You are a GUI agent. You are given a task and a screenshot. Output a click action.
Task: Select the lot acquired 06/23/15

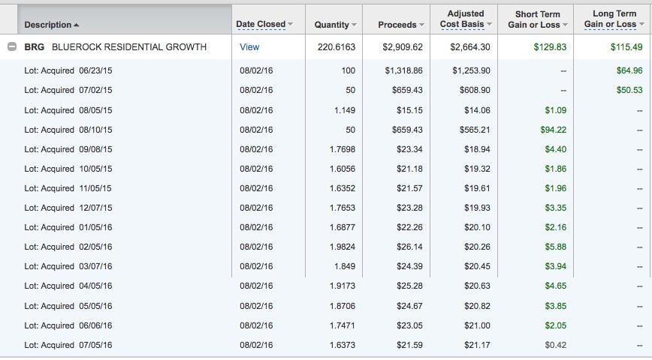[x=68, y=70]
